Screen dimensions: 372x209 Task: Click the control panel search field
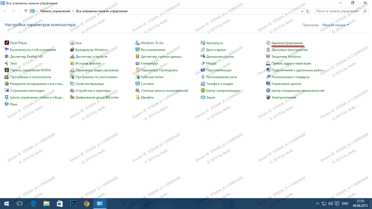point(341,11)
